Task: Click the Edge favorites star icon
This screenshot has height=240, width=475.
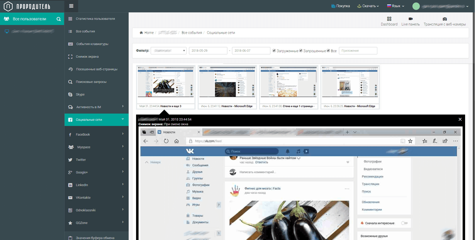Action: click(x=410, y=141)
